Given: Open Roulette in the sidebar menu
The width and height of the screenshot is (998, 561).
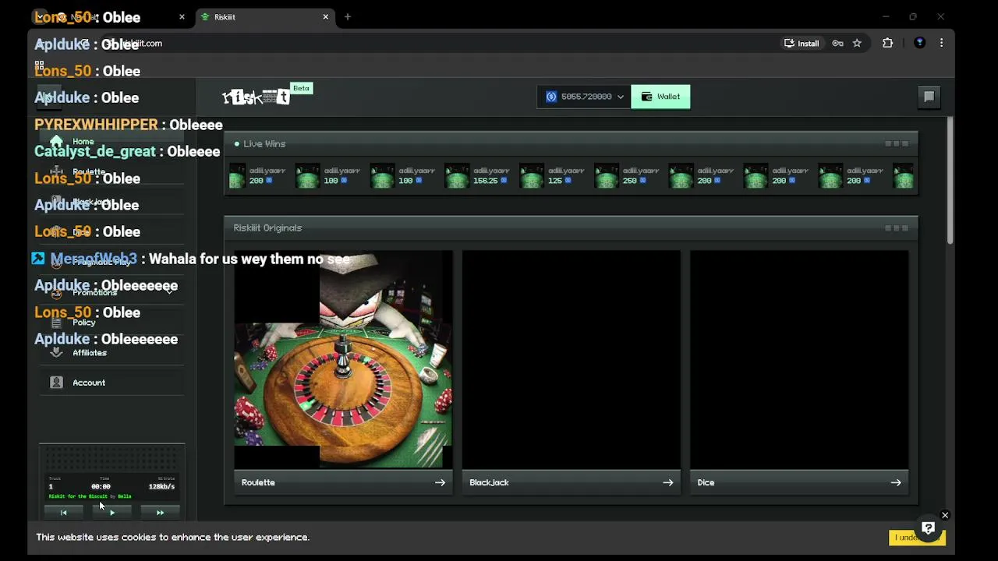Looking at the screenshot, I should tap(111, 171).
